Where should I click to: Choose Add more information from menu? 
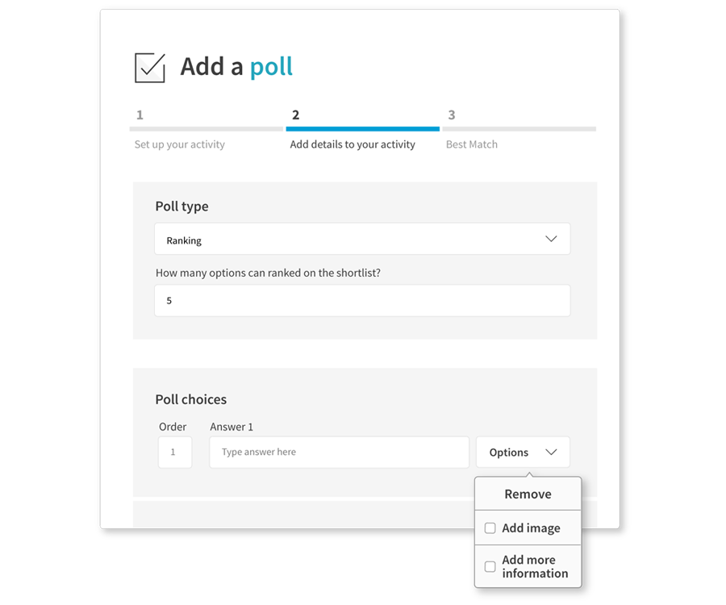[x=528, y=567]
